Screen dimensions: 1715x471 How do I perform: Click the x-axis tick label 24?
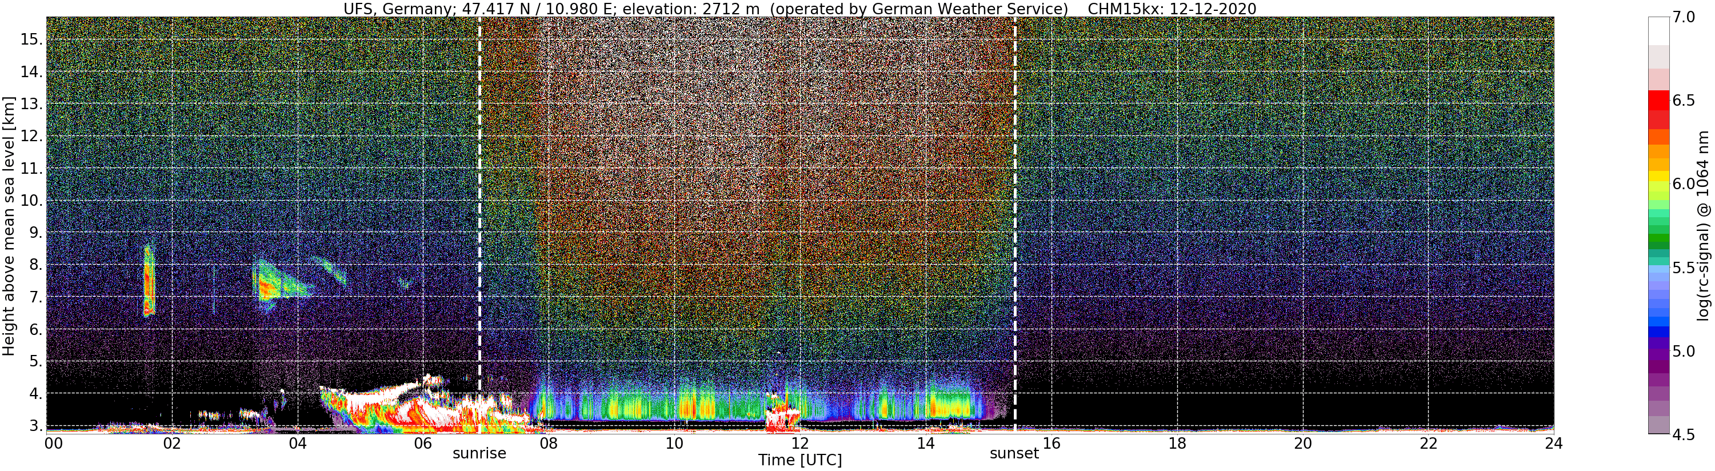(x=1553, y=443)
